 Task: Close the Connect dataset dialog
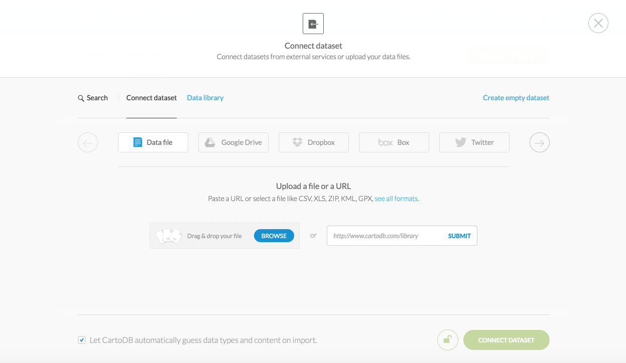coord(598,23)
